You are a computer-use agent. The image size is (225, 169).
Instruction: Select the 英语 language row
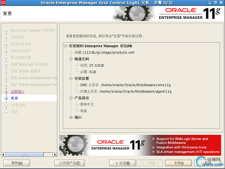point(83,111)
